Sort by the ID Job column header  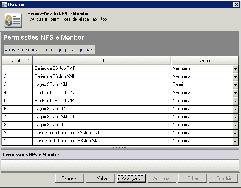(x=17, y=61)
